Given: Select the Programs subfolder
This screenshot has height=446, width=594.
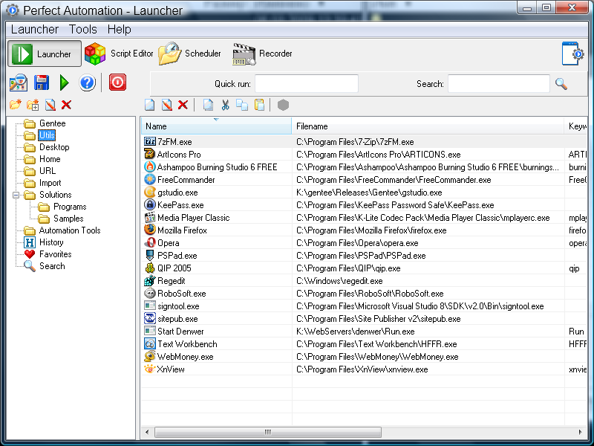Looking at the screenshot, I should tap(70, 207).
